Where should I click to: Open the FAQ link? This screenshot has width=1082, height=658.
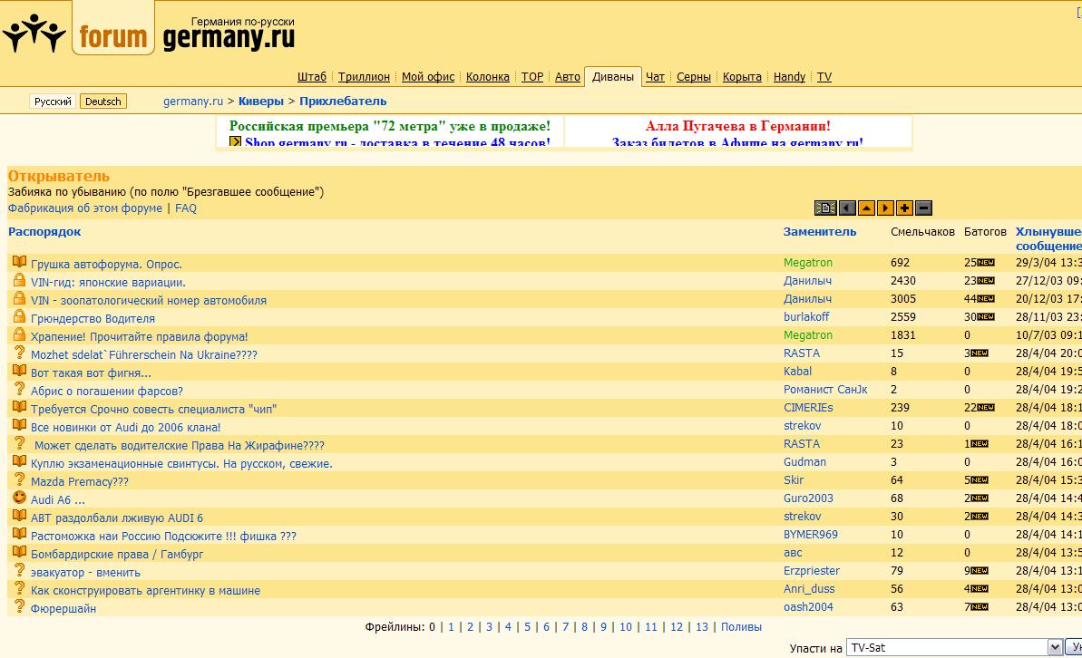coord(185,208)
